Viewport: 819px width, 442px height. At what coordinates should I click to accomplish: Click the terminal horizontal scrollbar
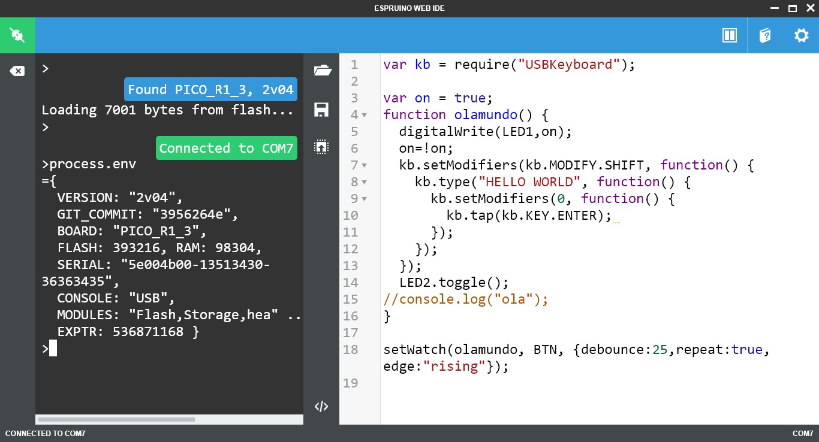(x=116, y=419)
